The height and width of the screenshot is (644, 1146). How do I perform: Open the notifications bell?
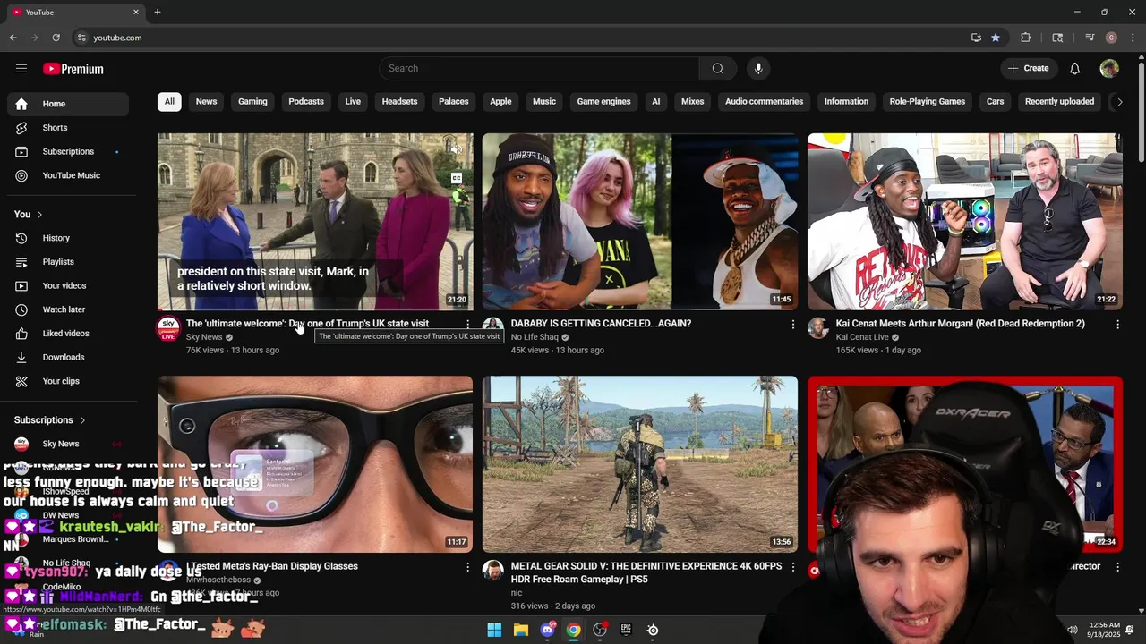(x=1075, y=69)
